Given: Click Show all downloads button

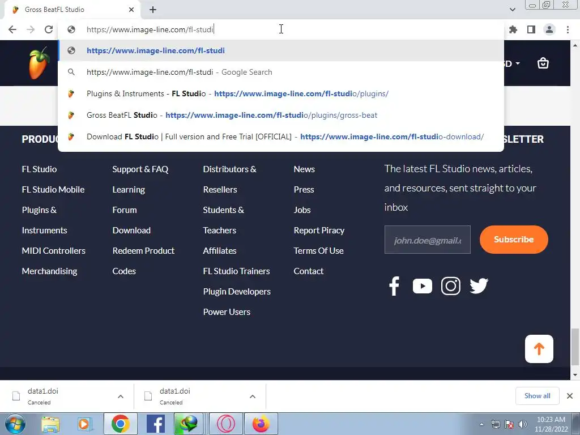Looking at the screenshot, I should [537, 396].
